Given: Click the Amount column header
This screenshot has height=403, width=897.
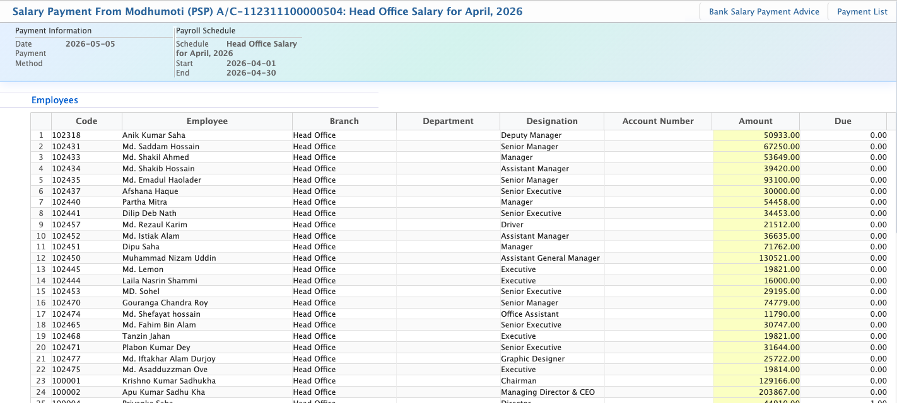Looking at the screenshot, I should (755, 121).
